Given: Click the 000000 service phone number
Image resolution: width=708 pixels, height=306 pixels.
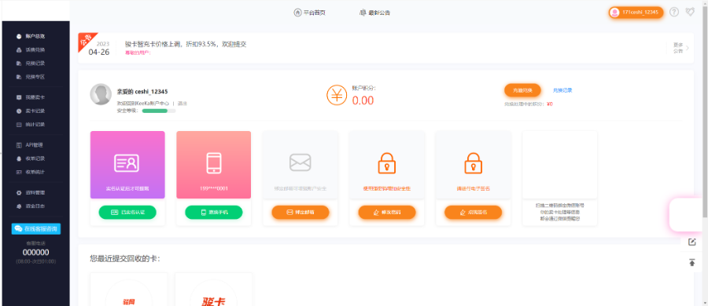Looking at the screenshot, I should 35,253.
